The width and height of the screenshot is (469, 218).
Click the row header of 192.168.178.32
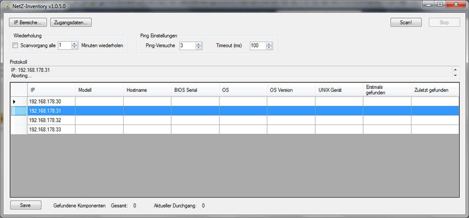(x=19, y=120)
